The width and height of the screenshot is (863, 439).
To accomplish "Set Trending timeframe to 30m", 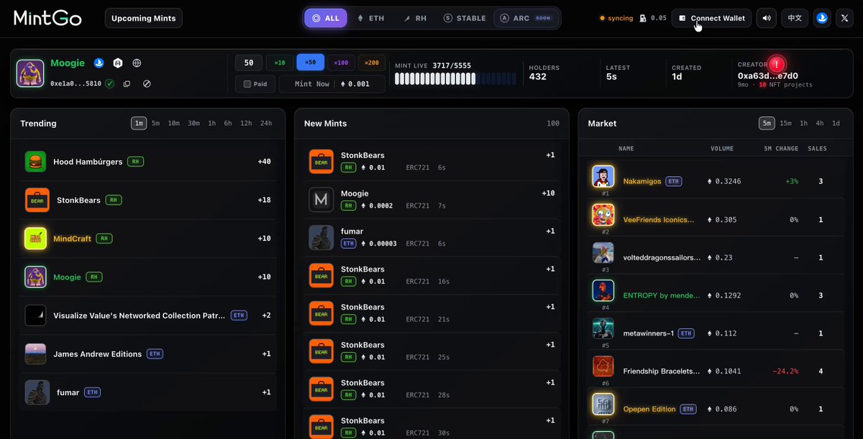I will click(x=193, y=124).
